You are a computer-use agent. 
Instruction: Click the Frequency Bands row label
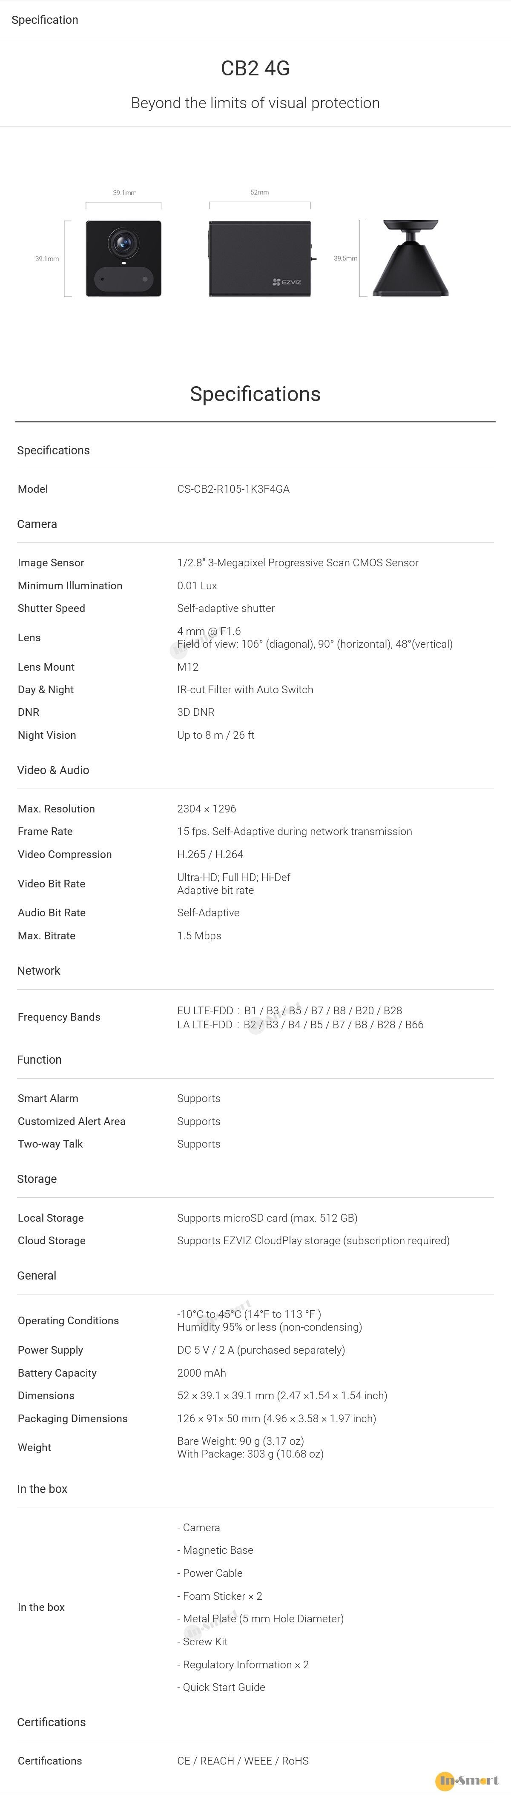click(59, 1017)
